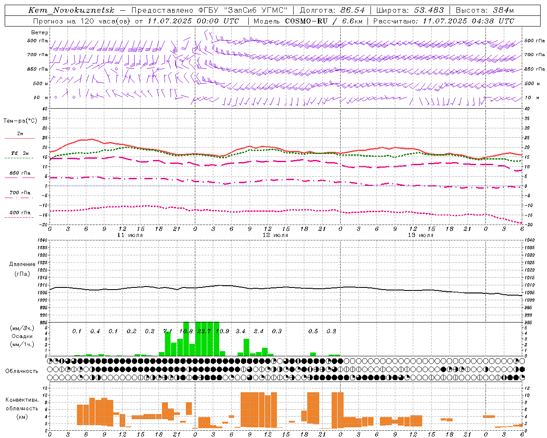Click the precipitation value 7.1
547x438 pixels.
pyautogui.click(x=168, y=331)
